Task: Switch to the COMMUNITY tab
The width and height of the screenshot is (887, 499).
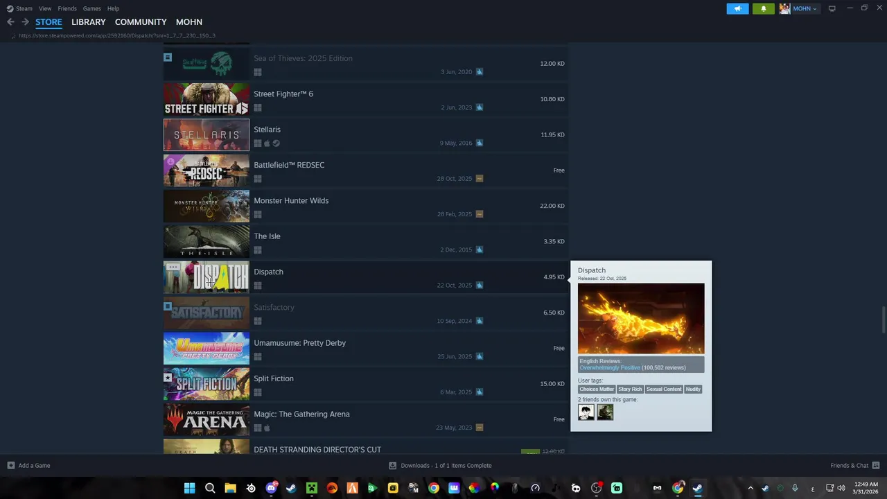Action: click(141, 22)
